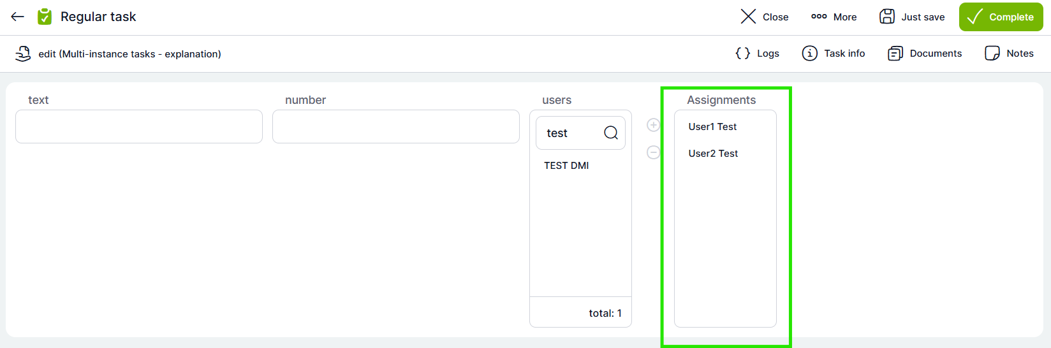Select TEST DMI in users list
Image resolution: width=1051 pixels, height=348 pixels.
pyautogui.click(x=566, y=166)
